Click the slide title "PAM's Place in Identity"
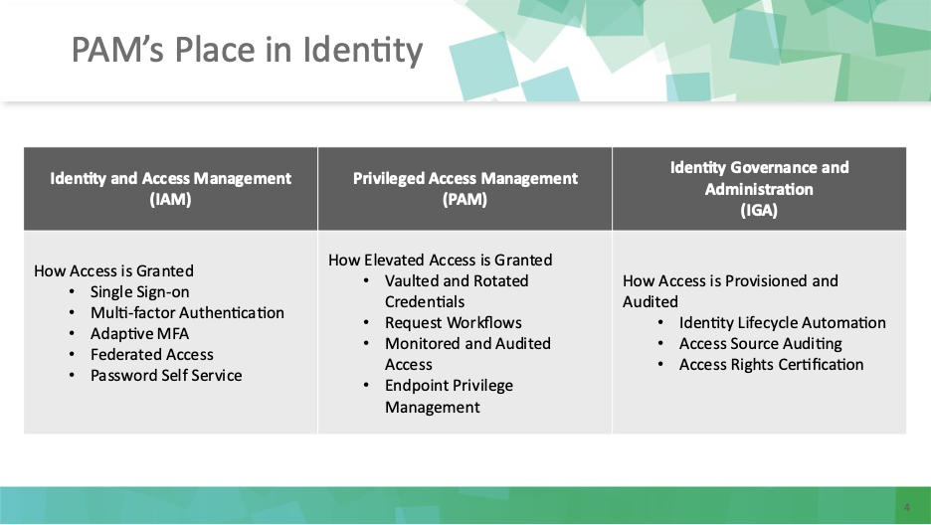Screen dimensions: 931x525 (x=247, y=50)
